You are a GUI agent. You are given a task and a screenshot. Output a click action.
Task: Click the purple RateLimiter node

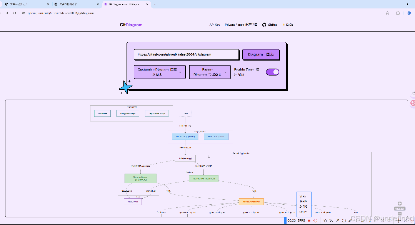(133, 202)
